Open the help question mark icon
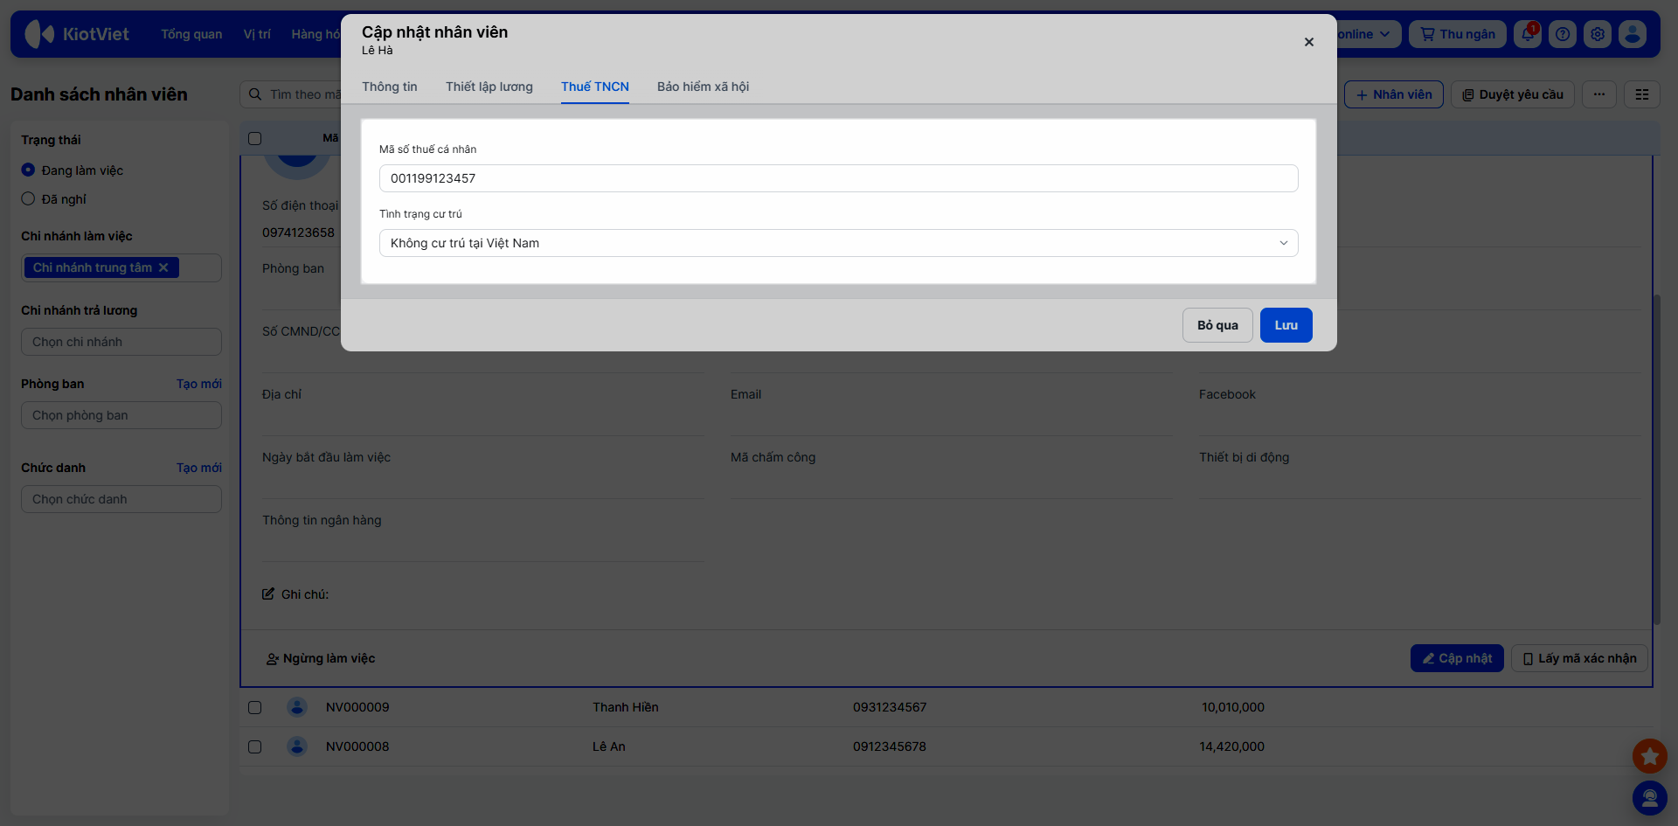The height and width of the screenshot is (826, 1678). click(x=1563, y=34)
